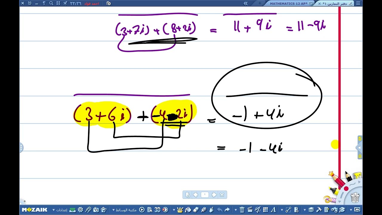Open the 3D scenes library
The image size is (382, 215).
pos(157,210)
